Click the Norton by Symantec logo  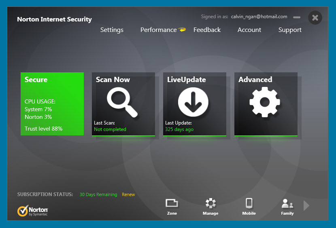[x=32, y=211]
